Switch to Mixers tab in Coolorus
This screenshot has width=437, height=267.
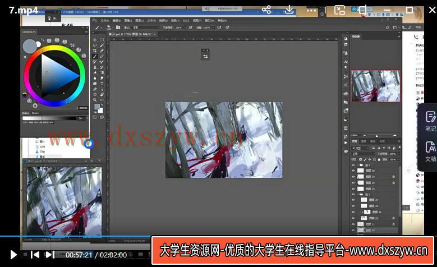point(35,113)
